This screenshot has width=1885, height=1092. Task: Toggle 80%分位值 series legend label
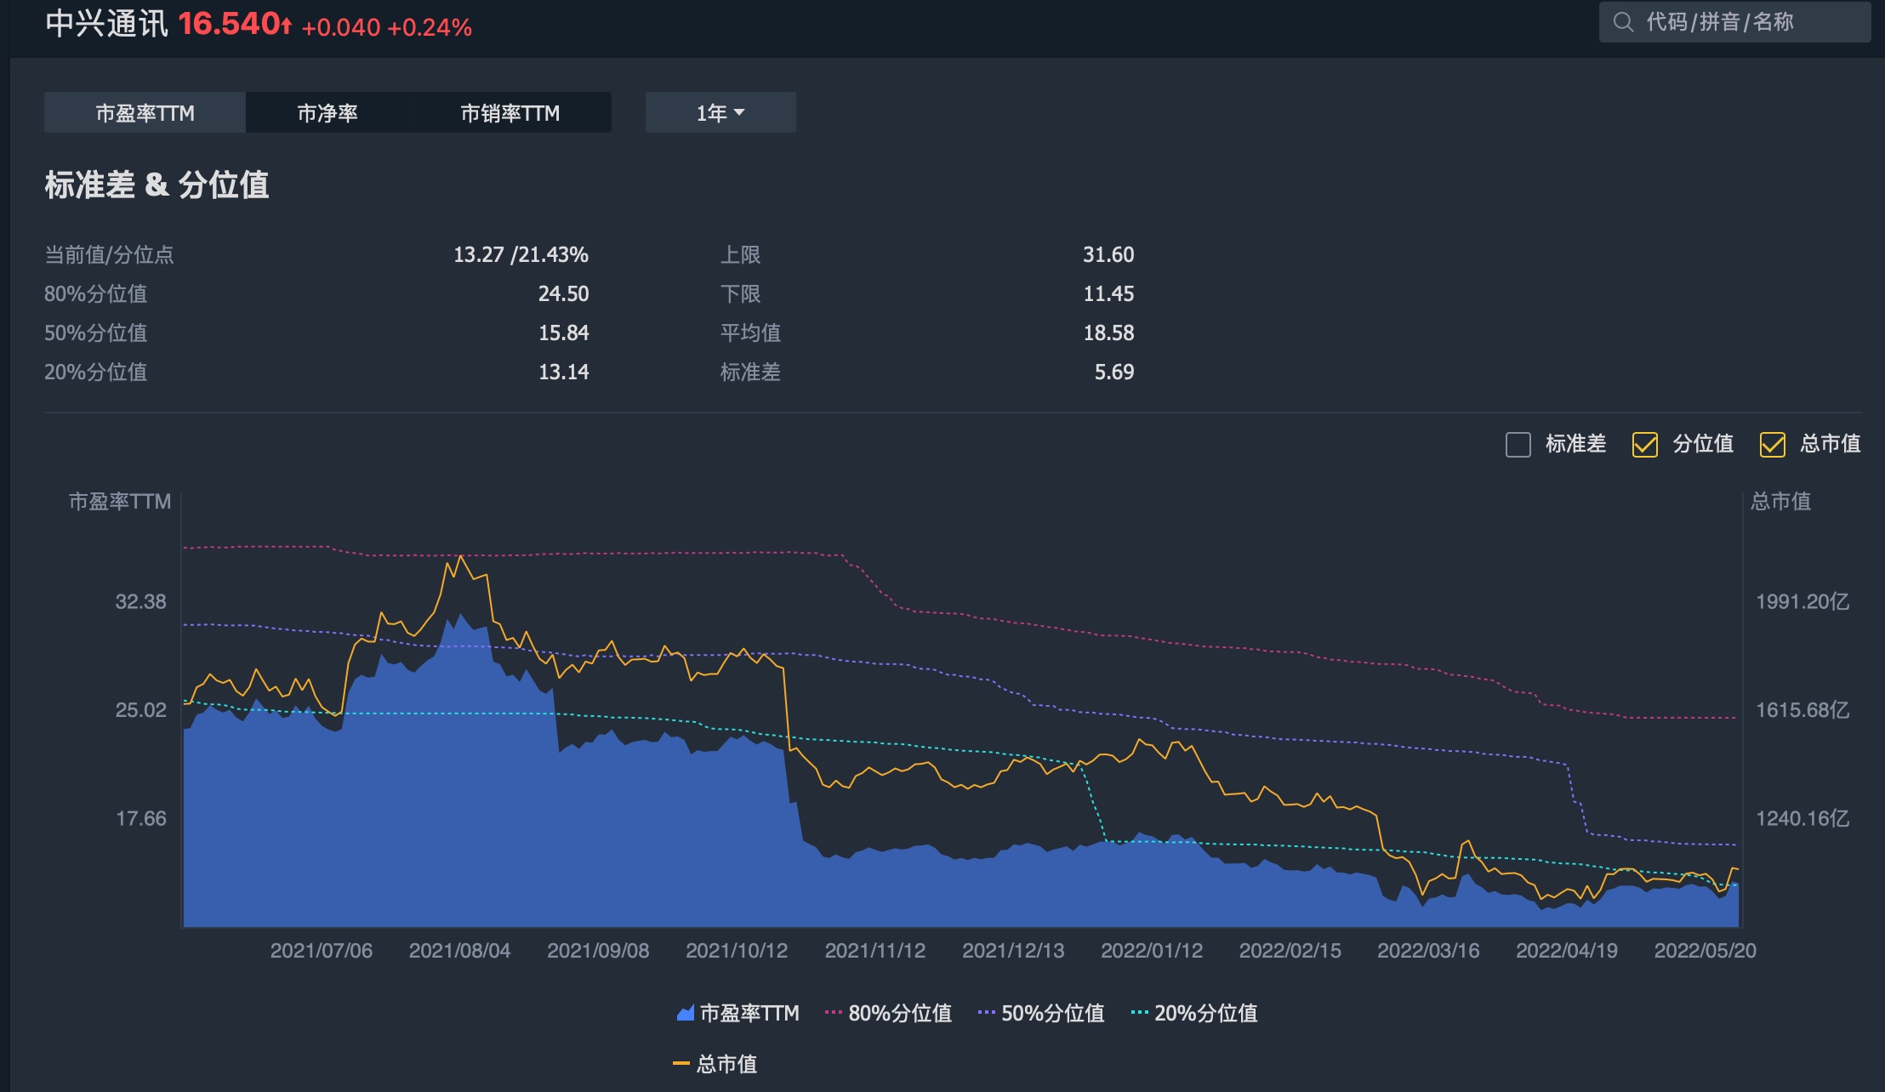tap(899, 1013)
